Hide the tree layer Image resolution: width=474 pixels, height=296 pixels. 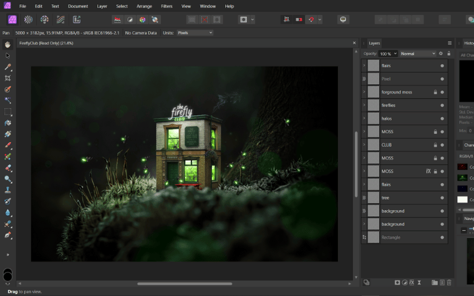[442, 198]
